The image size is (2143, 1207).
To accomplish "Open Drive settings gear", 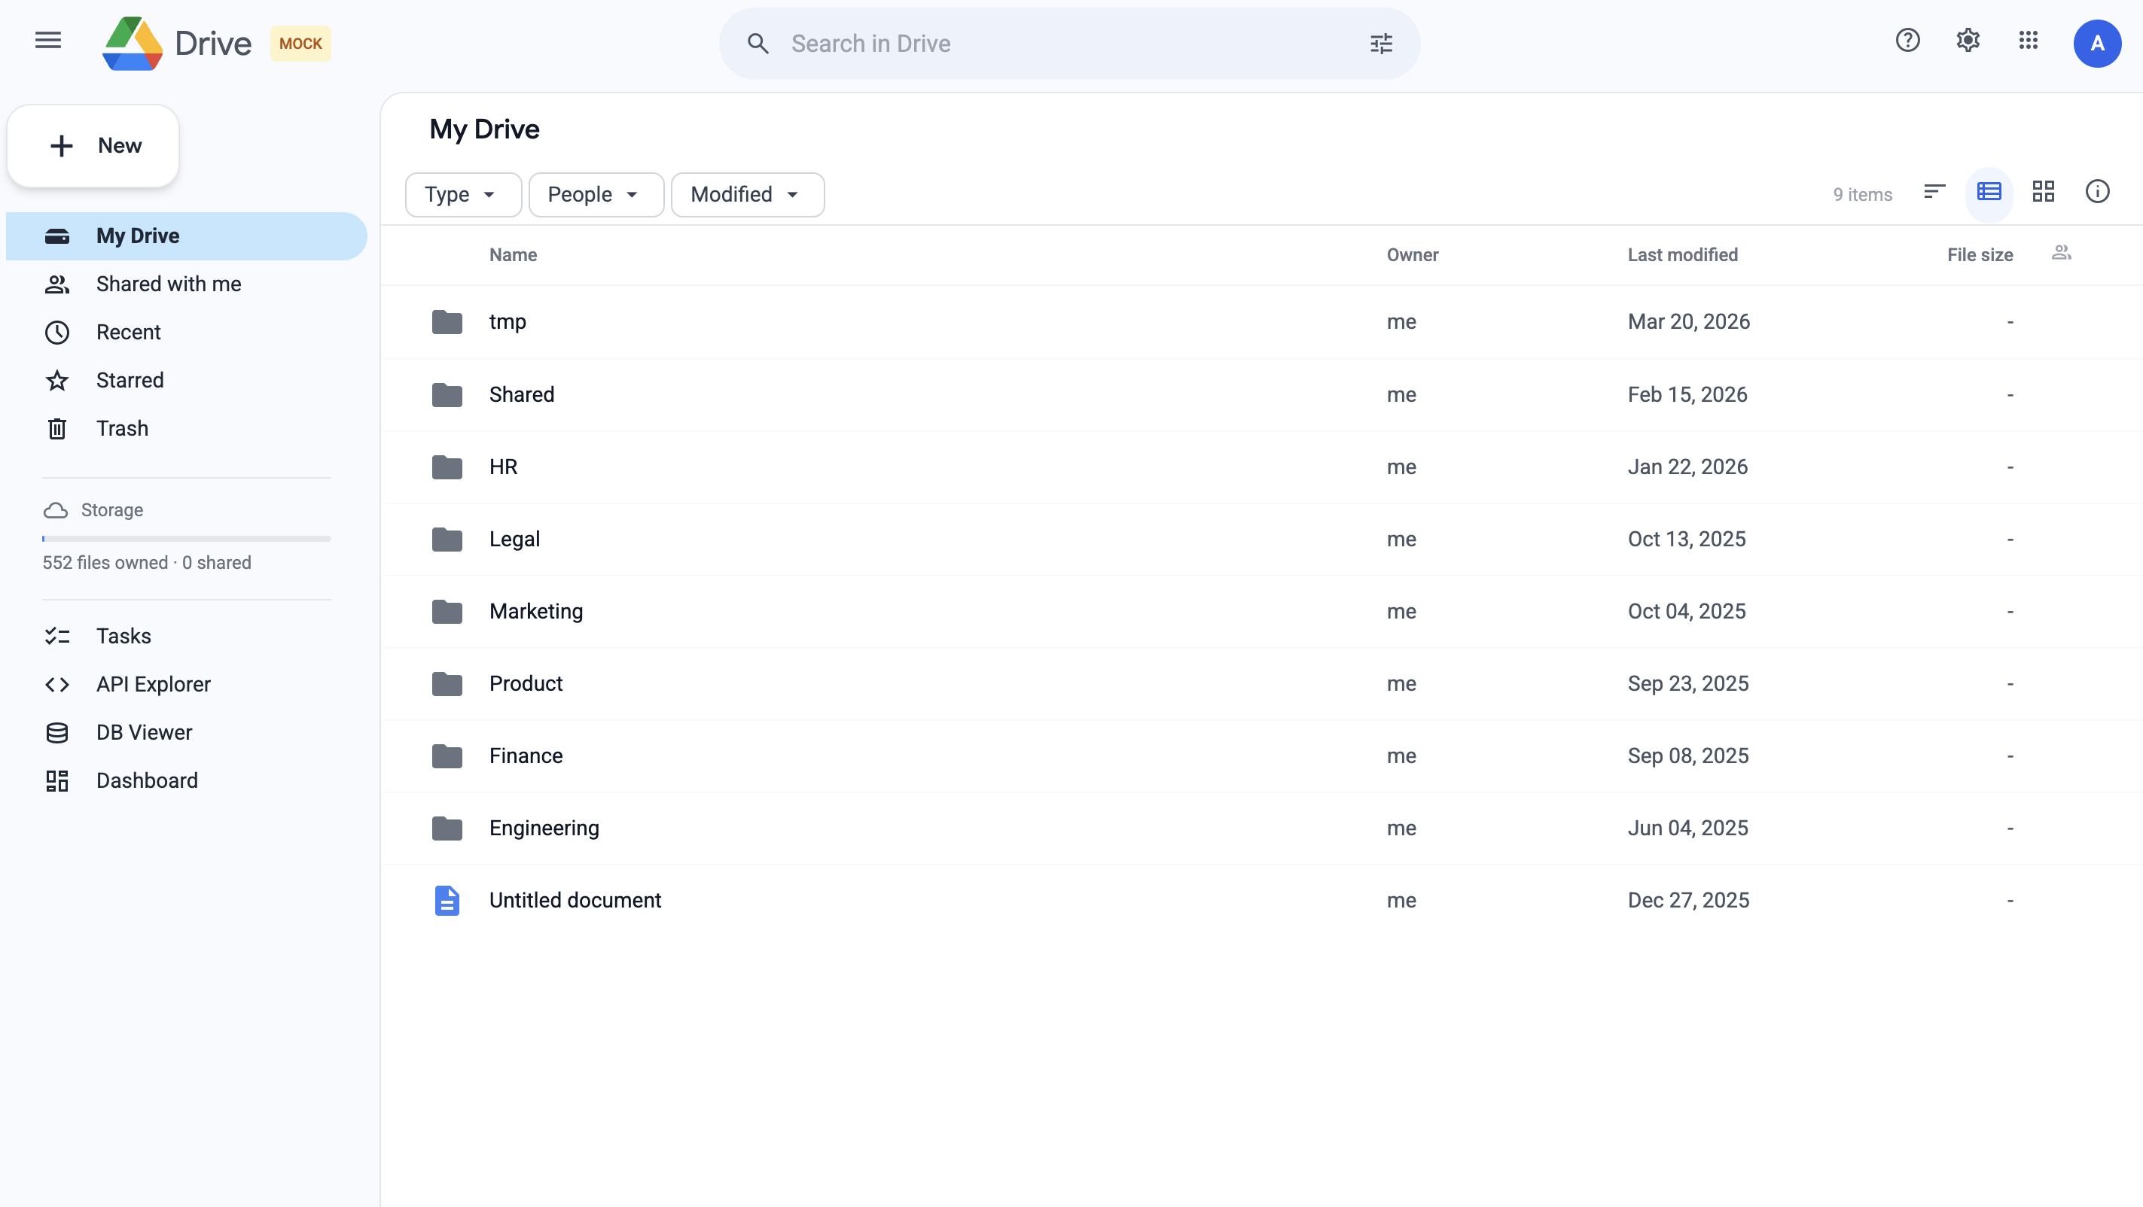I will 1968,40.
